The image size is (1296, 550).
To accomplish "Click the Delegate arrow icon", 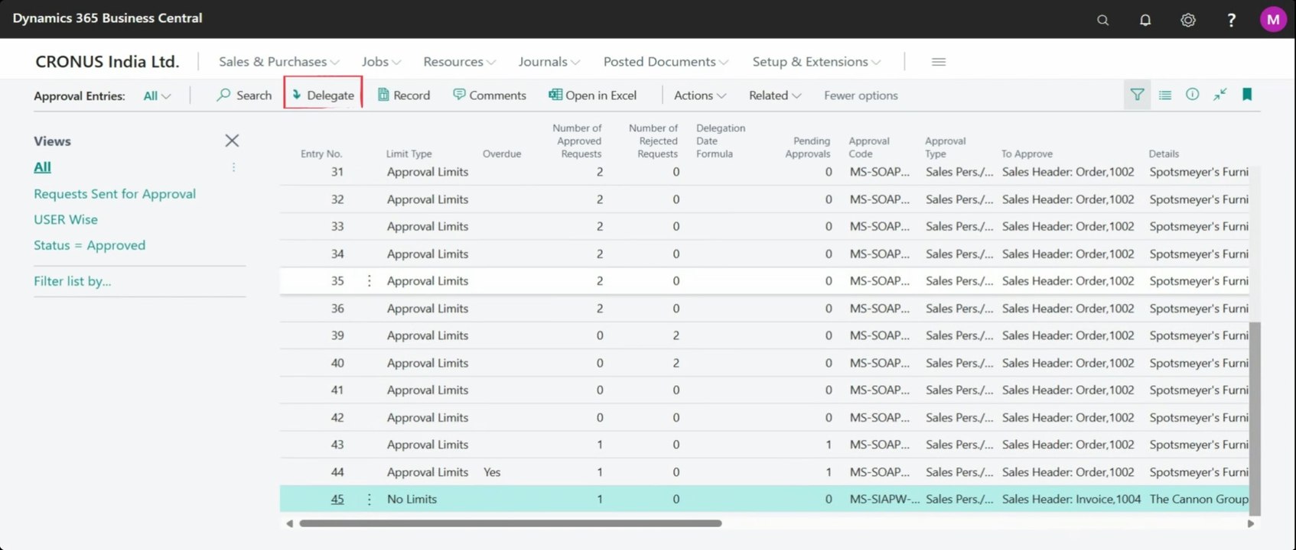I will click(x=297, y=95).
